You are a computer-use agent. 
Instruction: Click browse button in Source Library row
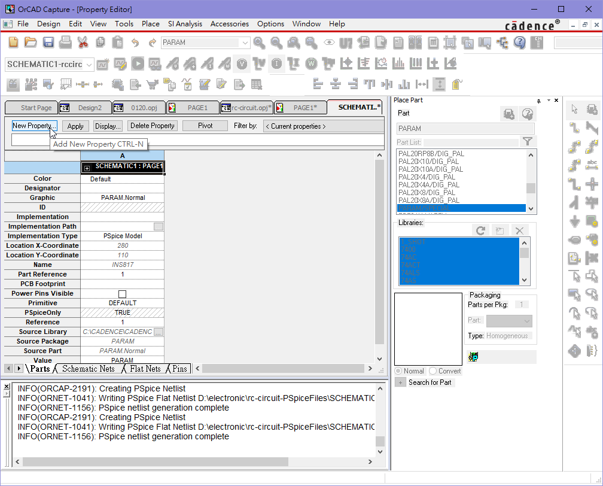(x=159, y=332)
